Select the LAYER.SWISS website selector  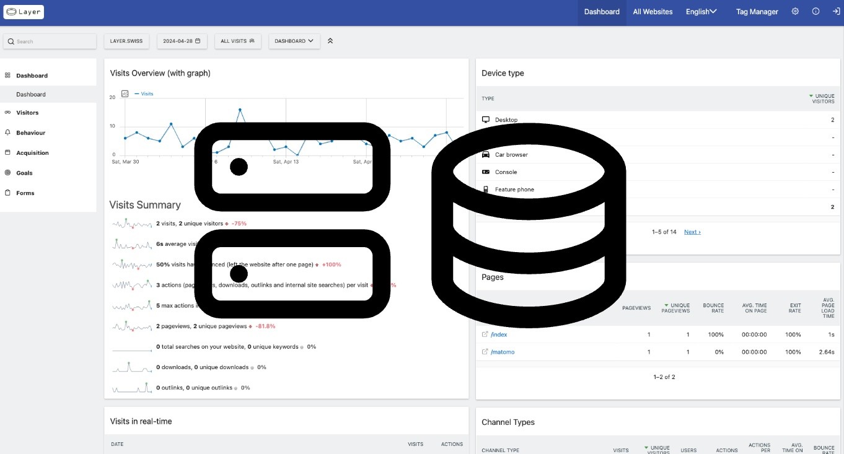[x=126, y=41]
